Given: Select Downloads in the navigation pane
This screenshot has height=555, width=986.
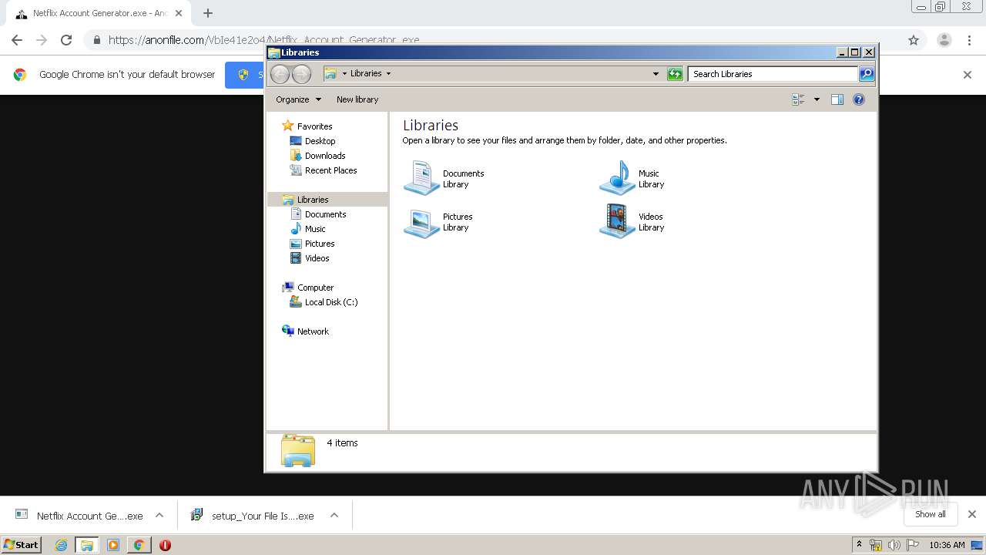Looking at the screenshot, I should pos(324,156).
